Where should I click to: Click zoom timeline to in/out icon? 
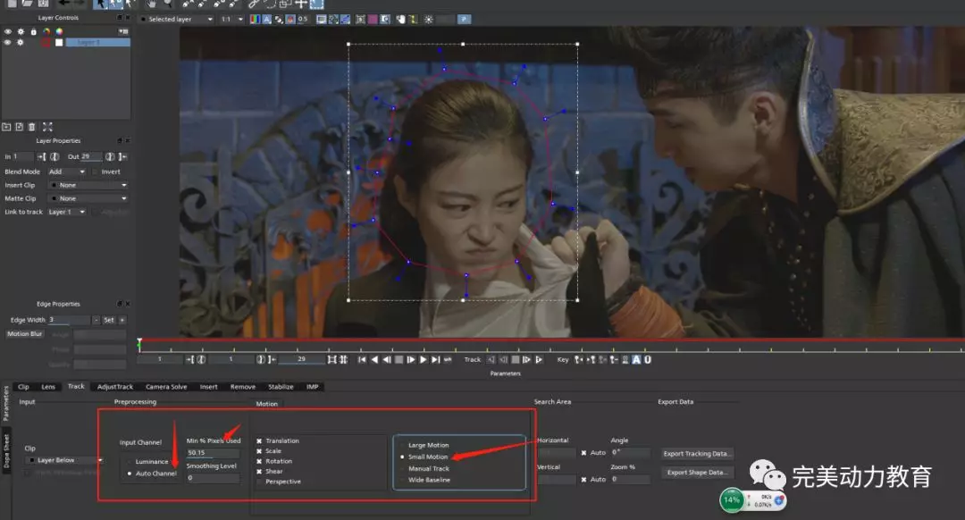331,359
